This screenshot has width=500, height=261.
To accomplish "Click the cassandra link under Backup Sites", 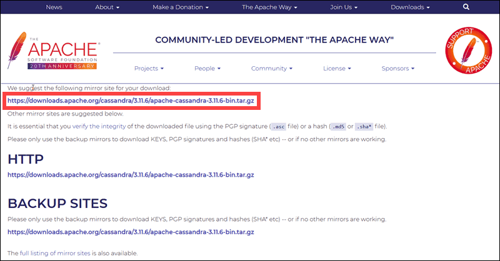I will (x=131, y=232).
